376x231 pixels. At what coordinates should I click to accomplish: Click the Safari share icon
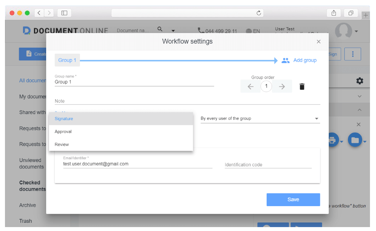(x=334, y=13)
